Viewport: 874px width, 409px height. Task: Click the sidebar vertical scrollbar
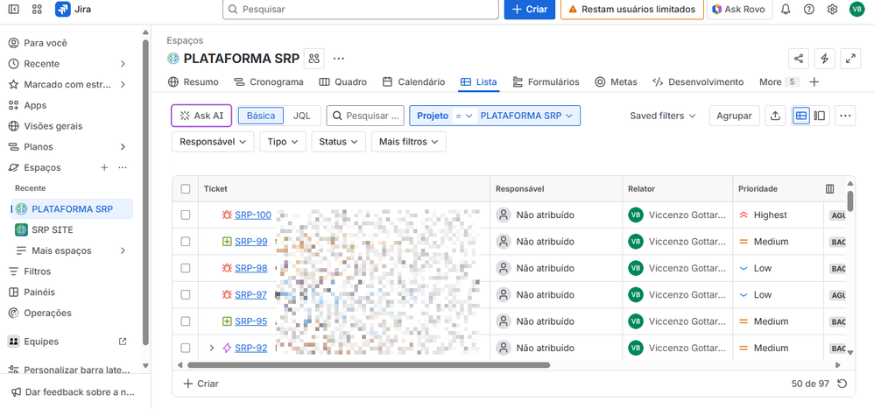point(145,193)
